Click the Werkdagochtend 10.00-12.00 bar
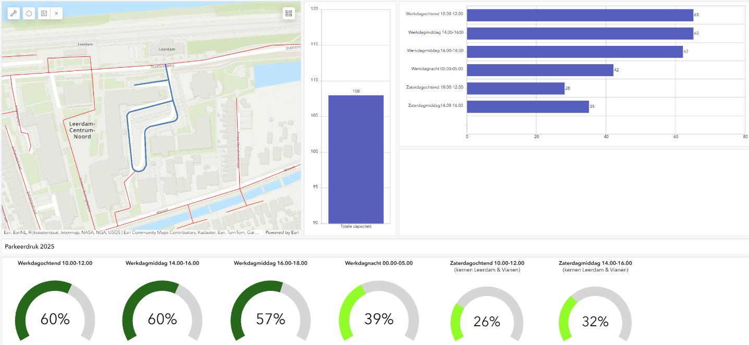The height and width of the screenshot is (345, 749). (x=580, y=15)
